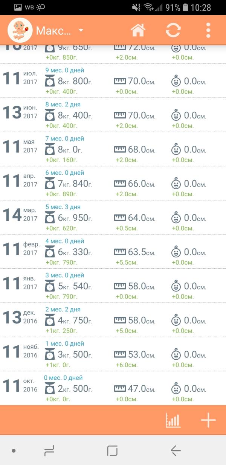
Task: Open the 3кг. 500г. weight entry
Action: pos(75,354)
